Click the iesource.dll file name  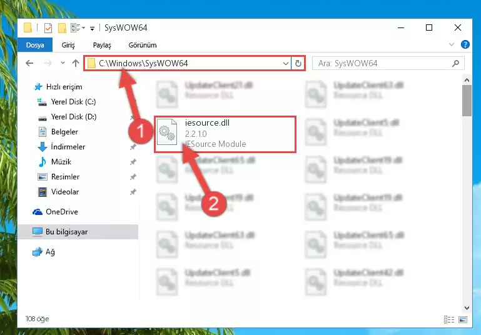tap(207, 123)
